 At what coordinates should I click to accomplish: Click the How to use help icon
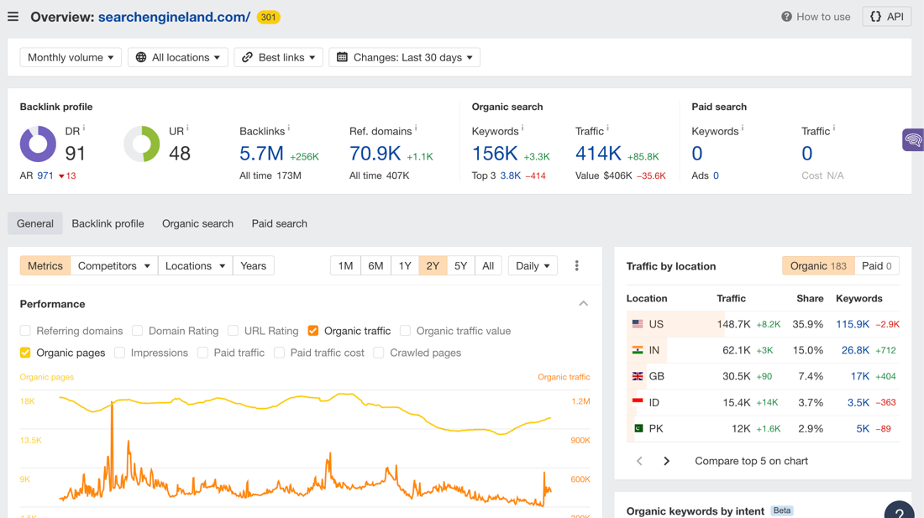click(786, 17)
